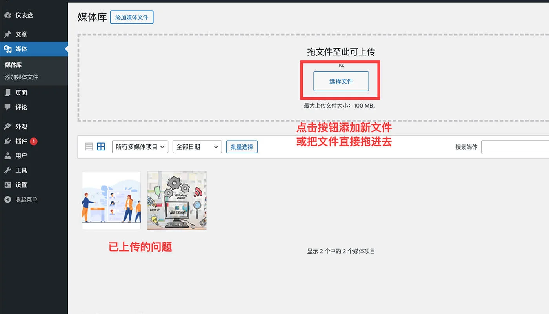
Task: Open the 所有多媒体项目 media type dropdown
Action: [x=140, y=146]
